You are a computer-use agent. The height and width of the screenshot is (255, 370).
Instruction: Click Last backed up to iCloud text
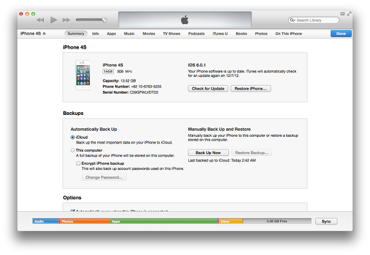click(x=222, y=160)
